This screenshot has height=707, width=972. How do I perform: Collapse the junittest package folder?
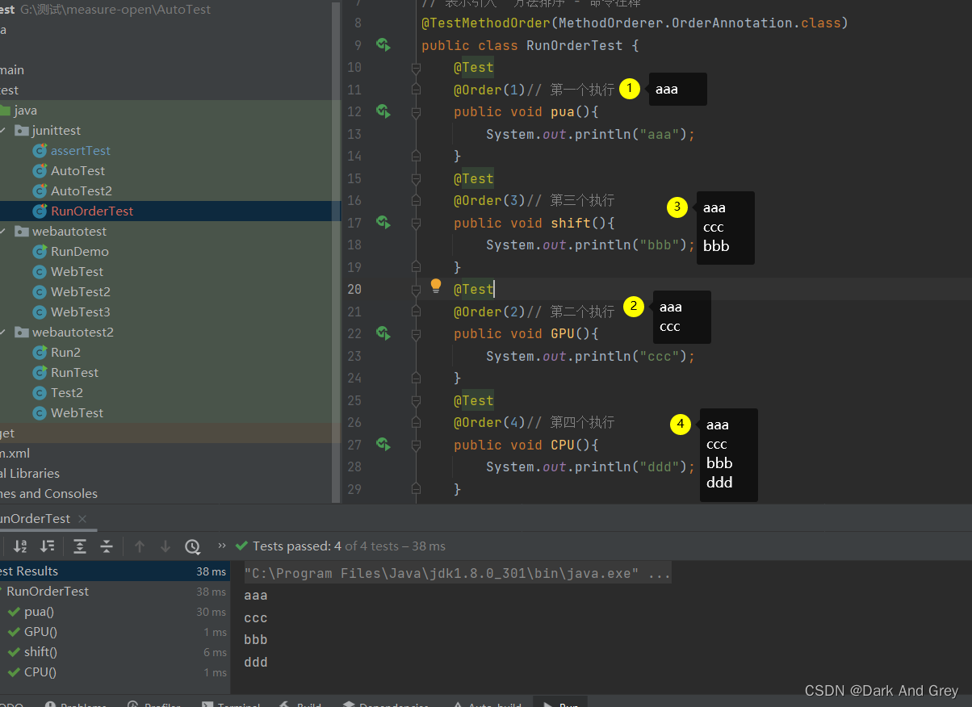coord(4,131)
